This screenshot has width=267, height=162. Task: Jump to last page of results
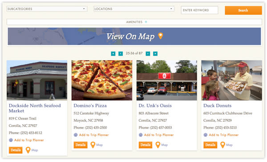click(155, 54)
